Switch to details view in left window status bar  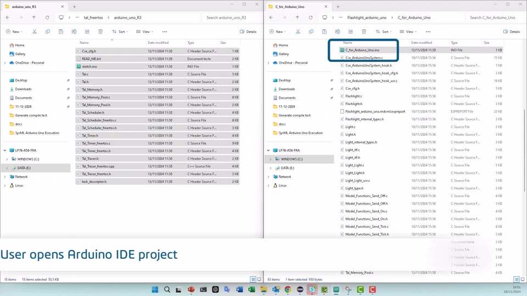pyautogui.click(x=253, y=279)
